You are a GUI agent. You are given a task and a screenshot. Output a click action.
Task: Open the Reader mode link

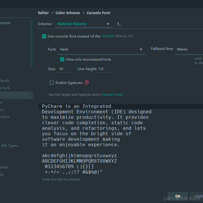113,95
